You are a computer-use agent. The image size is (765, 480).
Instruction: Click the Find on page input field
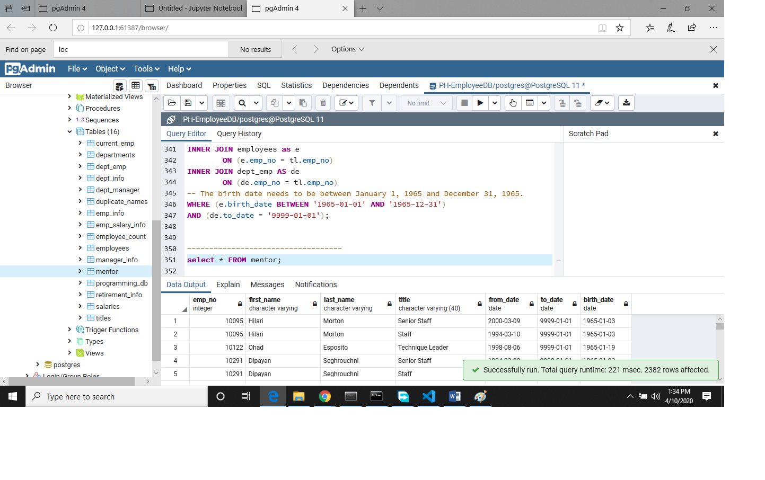click(x=140, y=49)
